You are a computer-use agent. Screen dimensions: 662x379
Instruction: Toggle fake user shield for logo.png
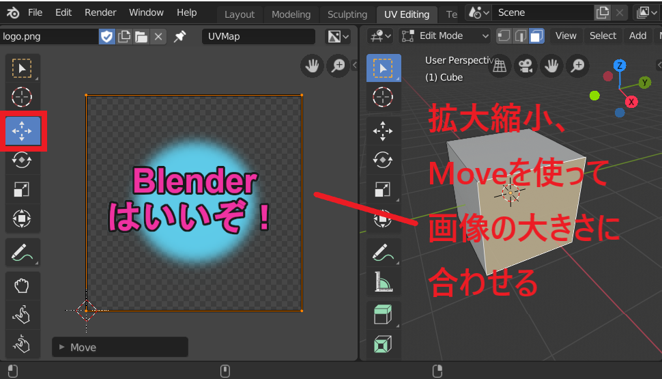[107, 37]
